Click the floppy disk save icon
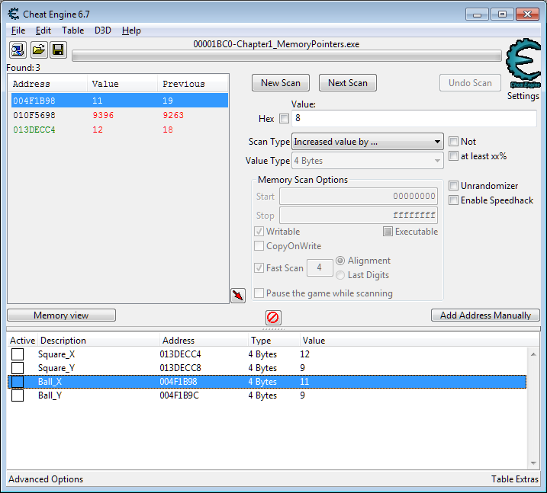Image resolution: width=547 pixels, height=493 pixels. tap(58, 50)
